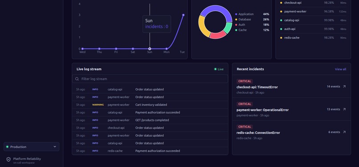Select the red Auth donut segment
Image resolution: width=359 pixels, height=167 pixels.
[218, 35]
